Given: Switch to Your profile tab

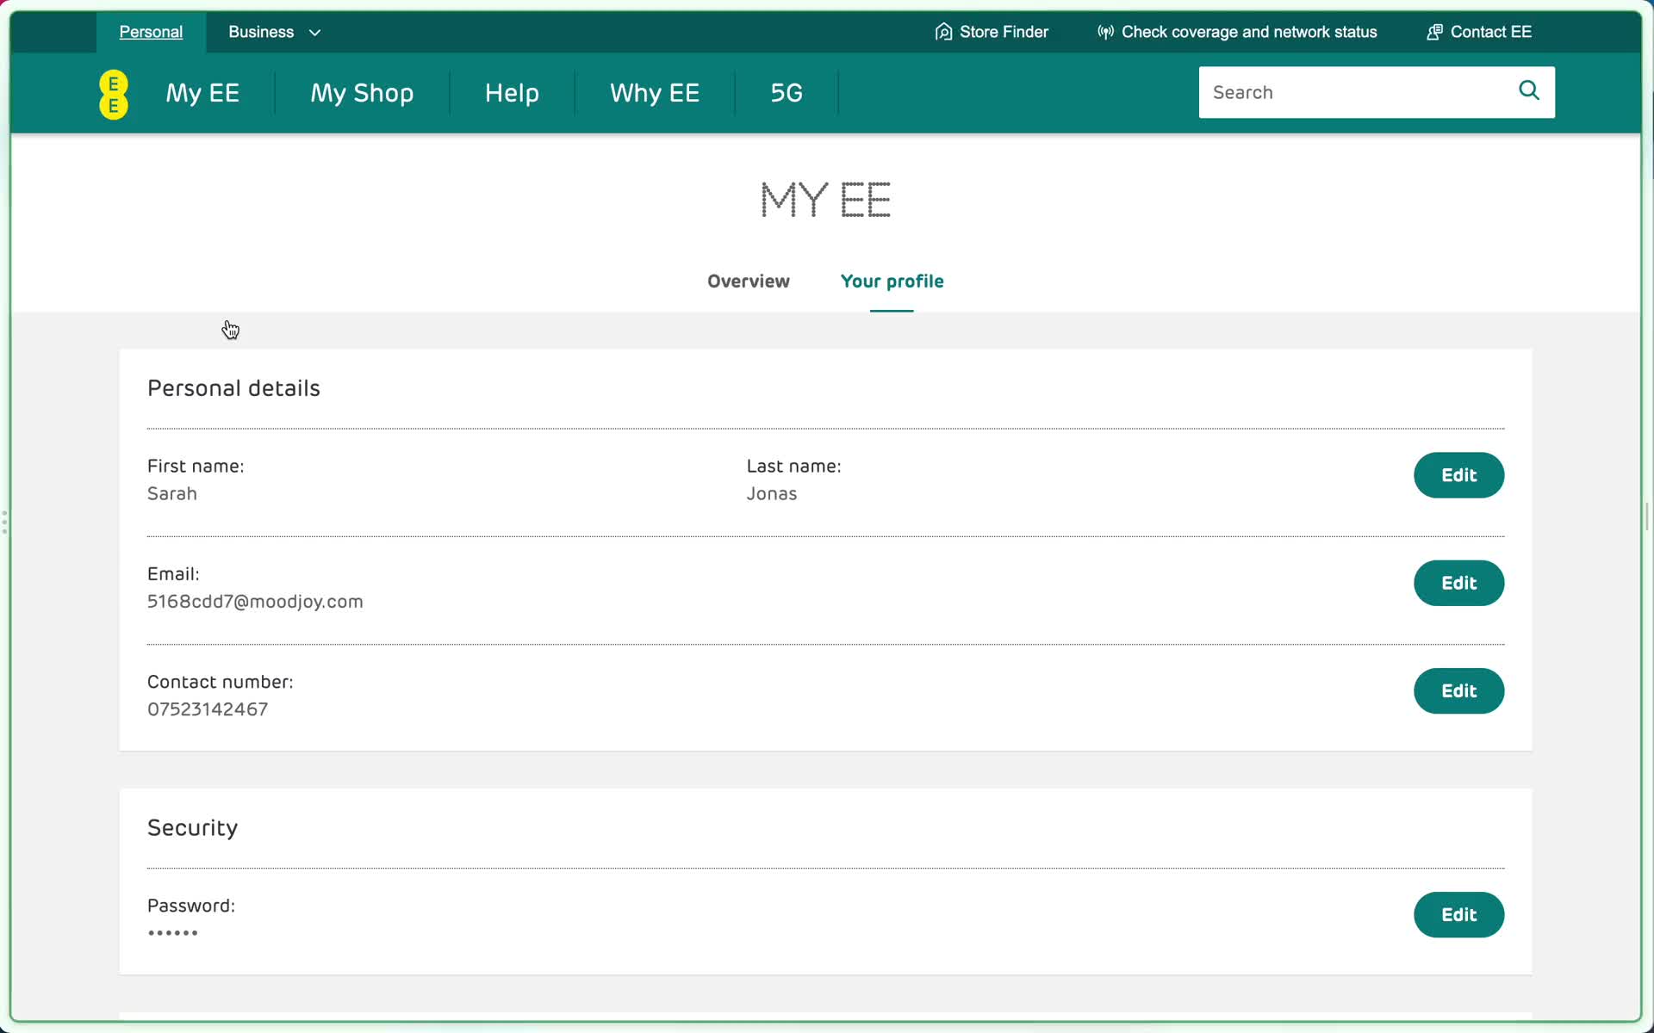Looking at the screenshot, I should (x=892, y=281).
